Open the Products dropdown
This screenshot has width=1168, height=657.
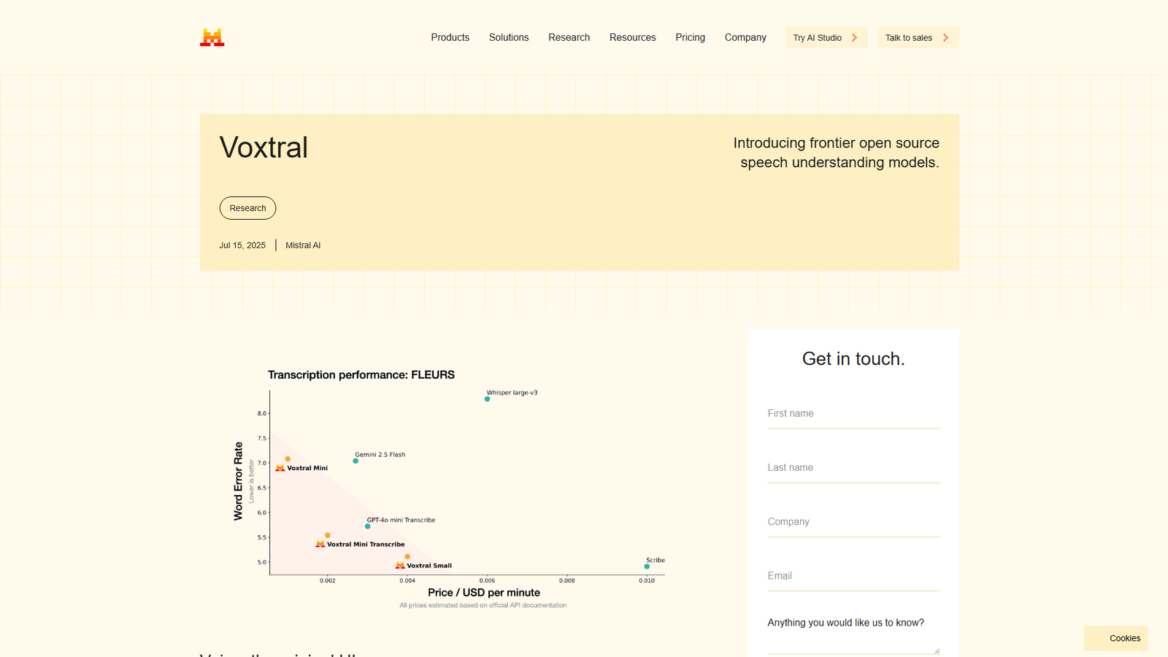point(450,37)
